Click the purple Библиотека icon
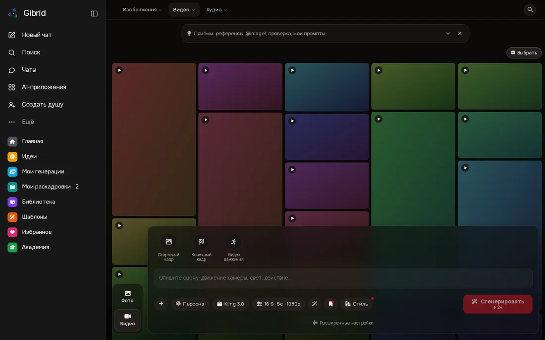 (12, 202)
